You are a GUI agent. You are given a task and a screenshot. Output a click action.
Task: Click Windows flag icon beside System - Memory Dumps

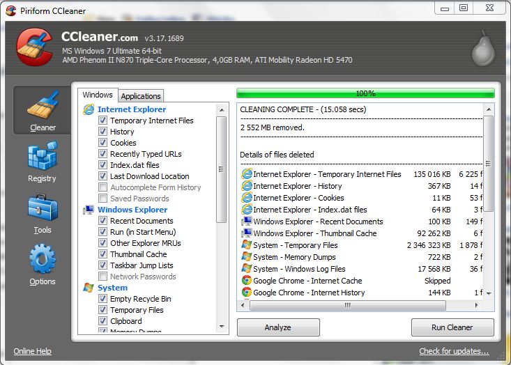tap(247, 257)
